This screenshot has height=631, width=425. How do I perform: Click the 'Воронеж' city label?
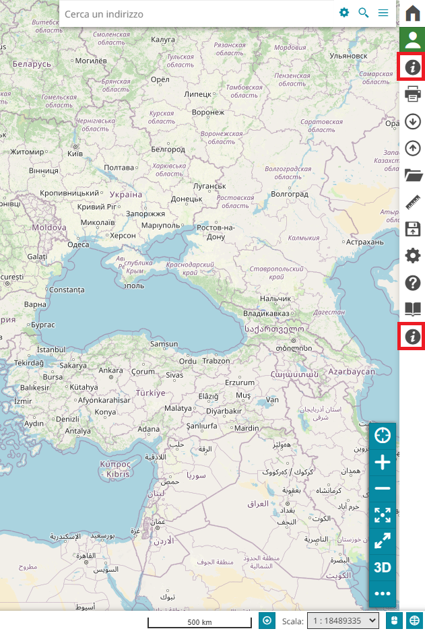(x=208, y=112)
